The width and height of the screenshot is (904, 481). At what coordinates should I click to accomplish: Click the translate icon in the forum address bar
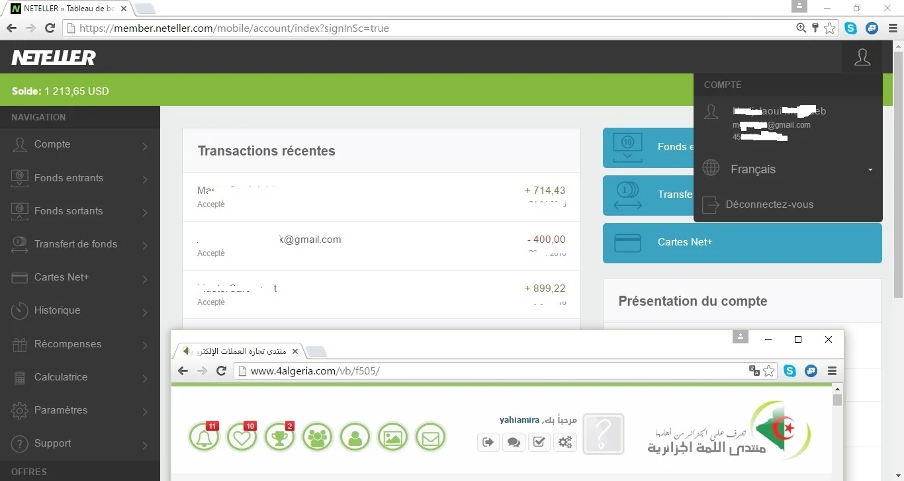point(754,371)
